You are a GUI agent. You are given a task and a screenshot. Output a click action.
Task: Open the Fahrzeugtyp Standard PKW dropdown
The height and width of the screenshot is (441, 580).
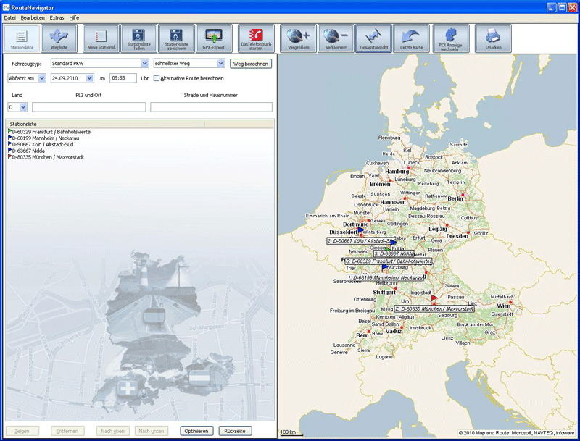pyautogui.click(x=145, y=64)
